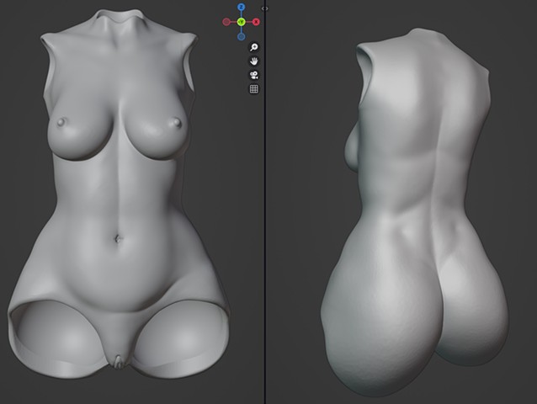Screen dimensions: 537x404
Task: Snap view to the red X axis
Action: 255,21
